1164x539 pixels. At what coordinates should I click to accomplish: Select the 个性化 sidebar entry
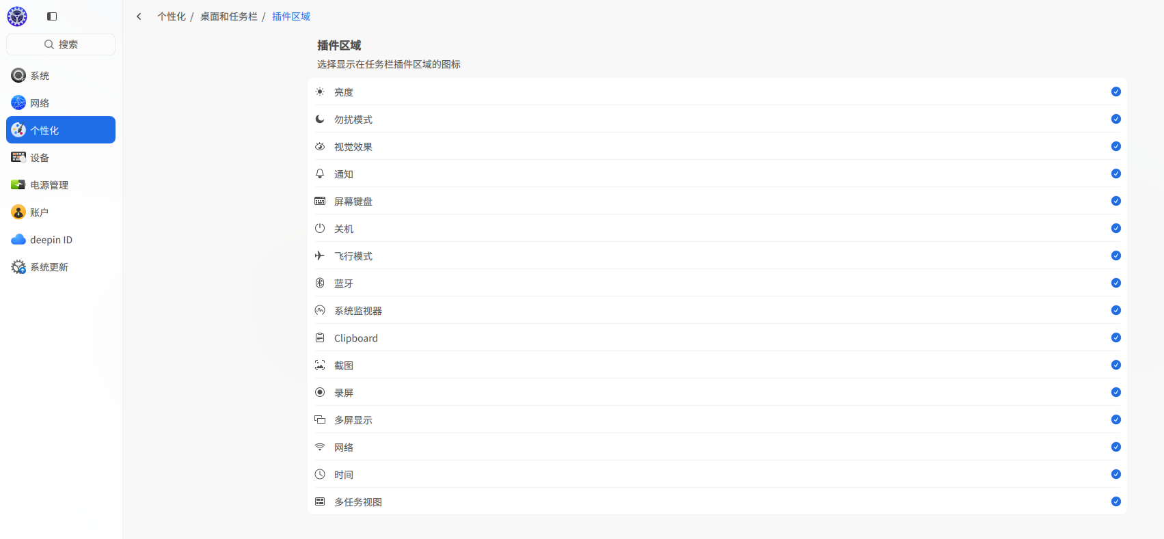coord(61,130)
